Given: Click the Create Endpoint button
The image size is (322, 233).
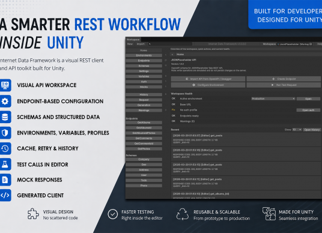Looking at the screenshot, I should click(284, 79).
